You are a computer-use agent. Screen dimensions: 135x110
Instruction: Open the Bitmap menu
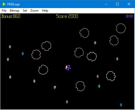[15, 11]
